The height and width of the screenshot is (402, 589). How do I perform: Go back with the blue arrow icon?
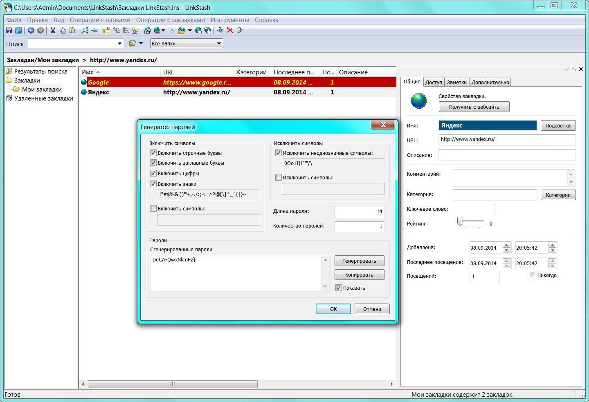[x=31, y=30]
